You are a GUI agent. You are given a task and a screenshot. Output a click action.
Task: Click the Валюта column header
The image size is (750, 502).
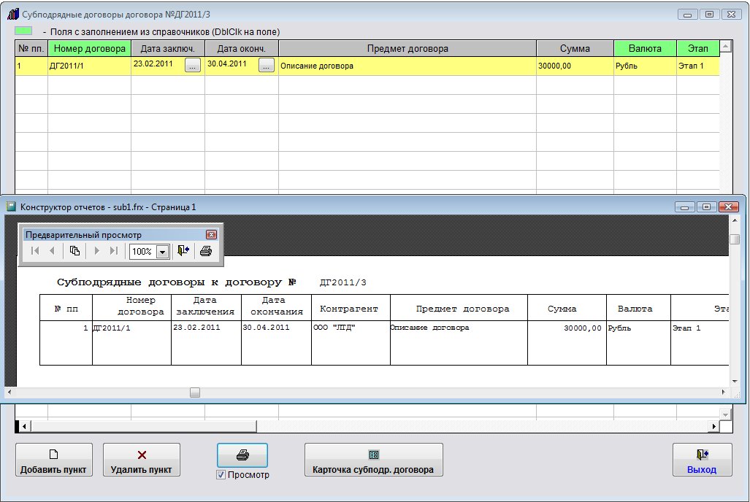click(x=644, y=49)
